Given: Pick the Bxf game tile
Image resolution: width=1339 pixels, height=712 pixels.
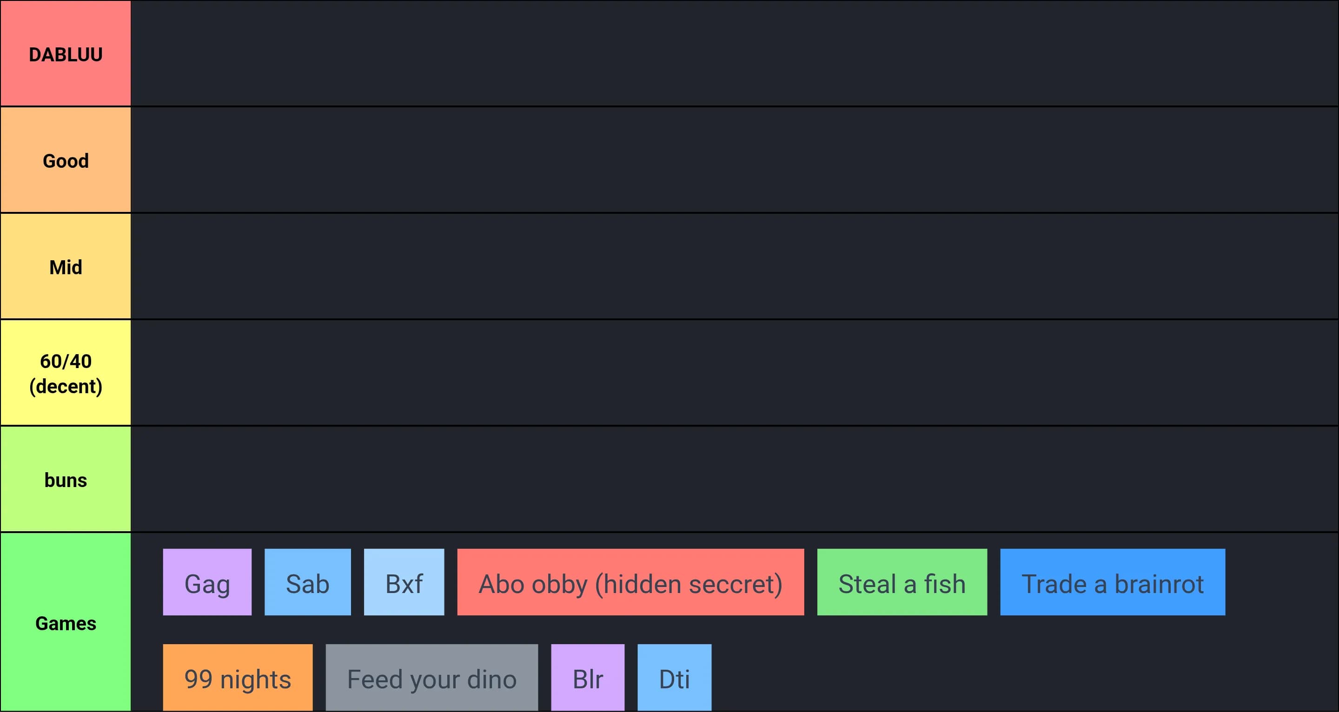Looking at the screenshot, I should click(404, 582).
